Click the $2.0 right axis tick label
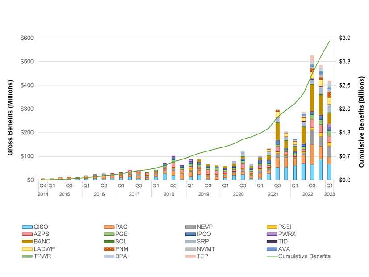The height and width of the screenshot is (277, 369). point(345,109)
